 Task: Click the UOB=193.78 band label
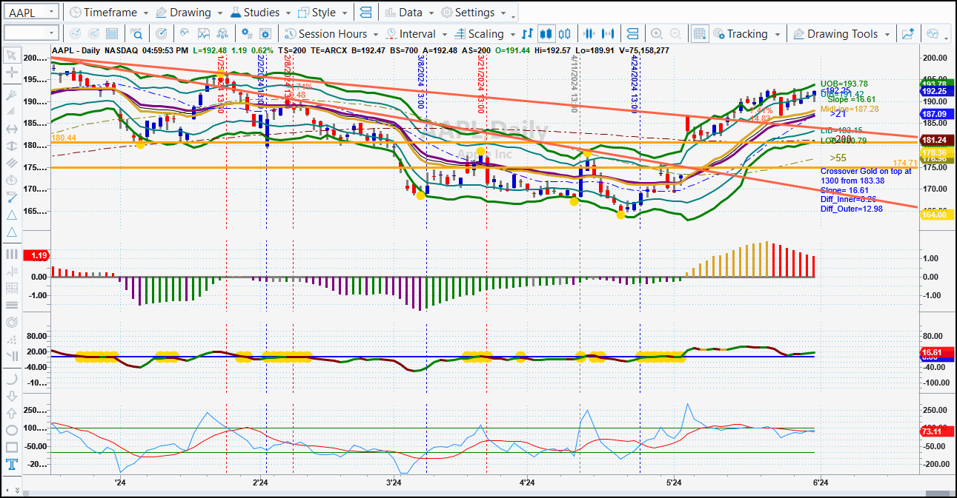point(844,84)
